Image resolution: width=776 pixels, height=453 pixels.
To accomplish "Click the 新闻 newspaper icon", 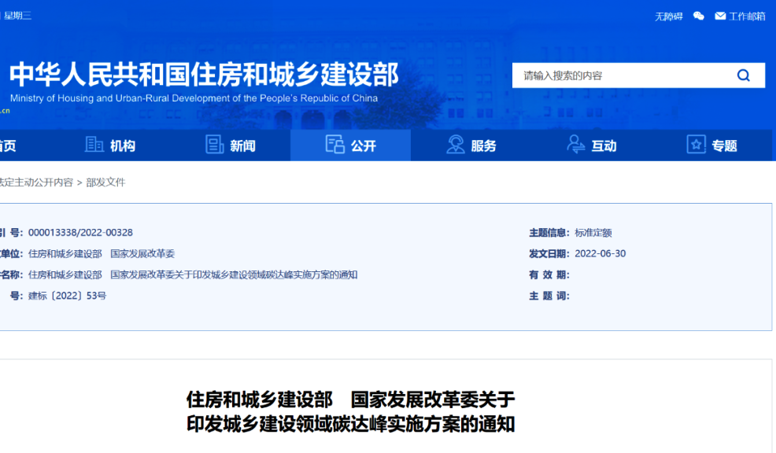I will [x=214, y=145].
